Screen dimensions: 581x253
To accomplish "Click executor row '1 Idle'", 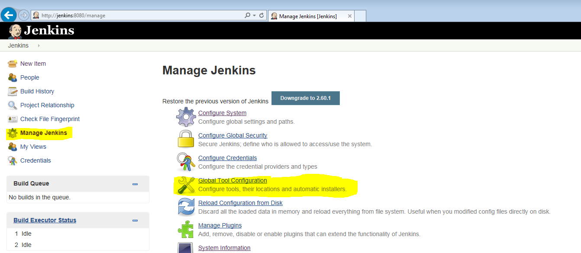I will 78,234.
